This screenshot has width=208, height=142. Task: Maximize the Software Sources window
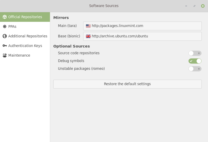pos(194,6)
